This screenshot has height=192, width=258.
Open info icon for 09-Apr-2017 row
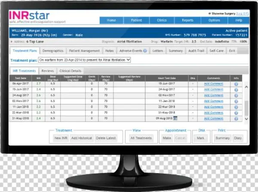[236, 84]
